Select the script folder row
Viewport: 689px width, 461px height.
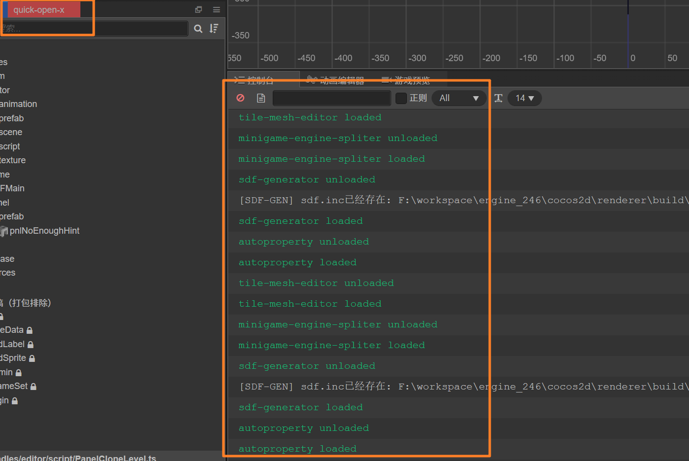pyautogui.click(x=10, y=146)
